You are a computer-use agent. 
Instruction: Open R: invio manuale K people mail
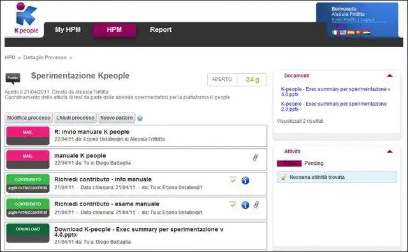tap(92, 132)
